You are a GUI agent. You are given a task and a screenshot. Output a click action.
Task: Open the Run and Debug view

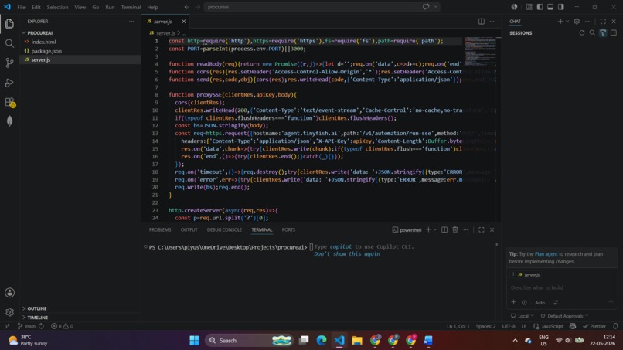[9, 83]
